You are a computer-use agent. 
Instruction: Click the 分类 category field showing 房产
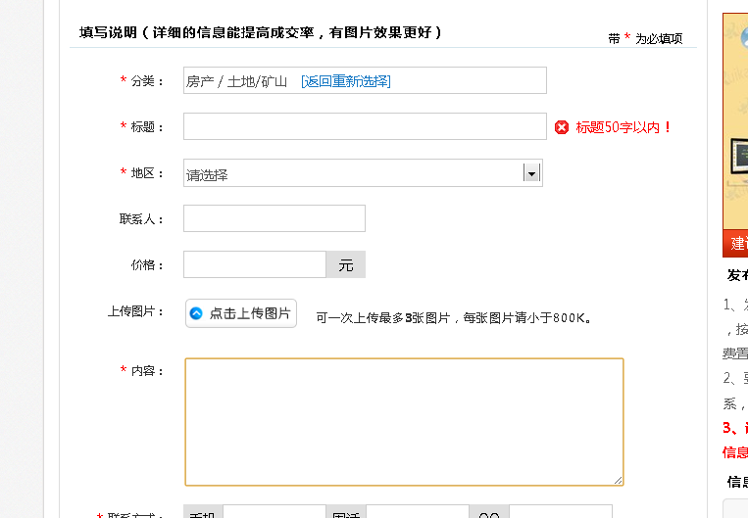click(x=237, y=81)
